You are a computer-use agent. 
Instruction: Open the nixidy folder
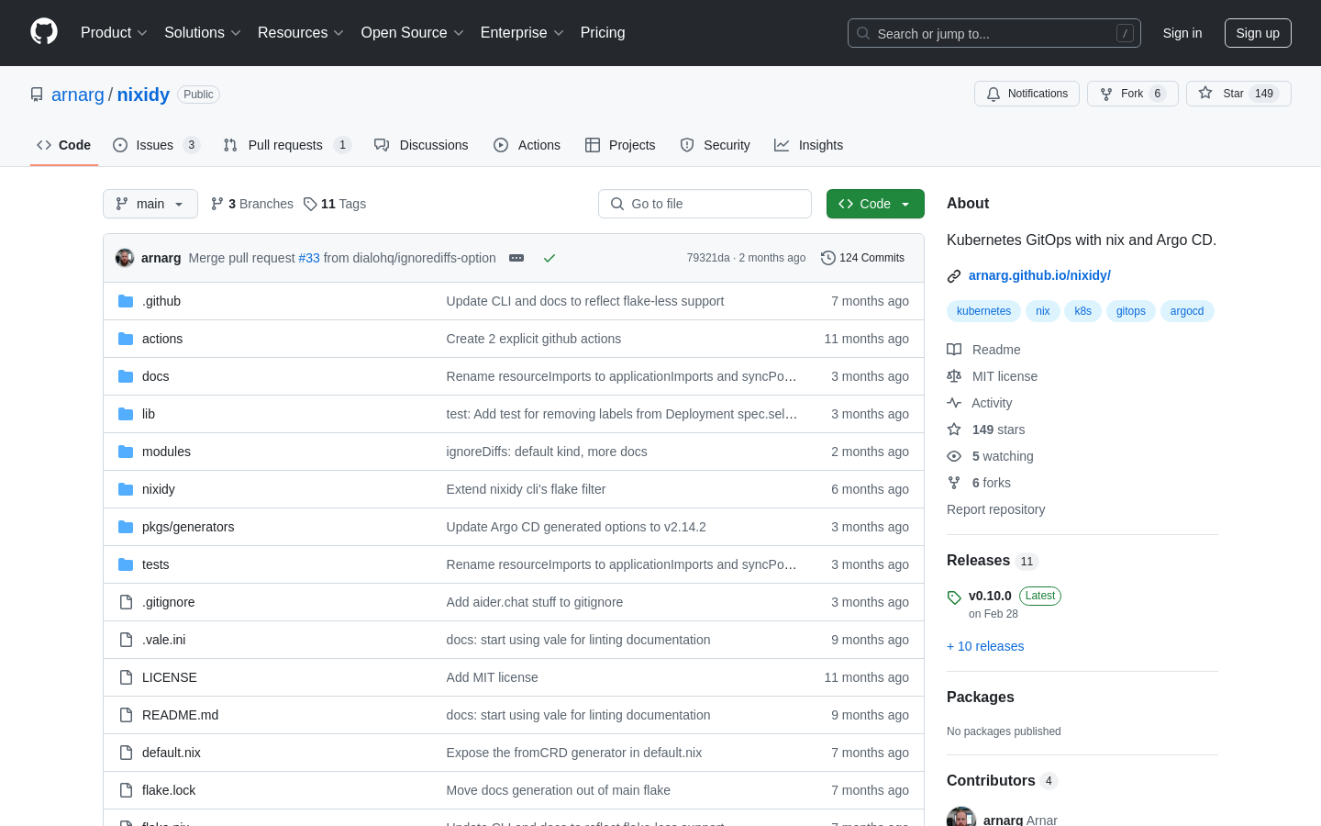point(159,489)
